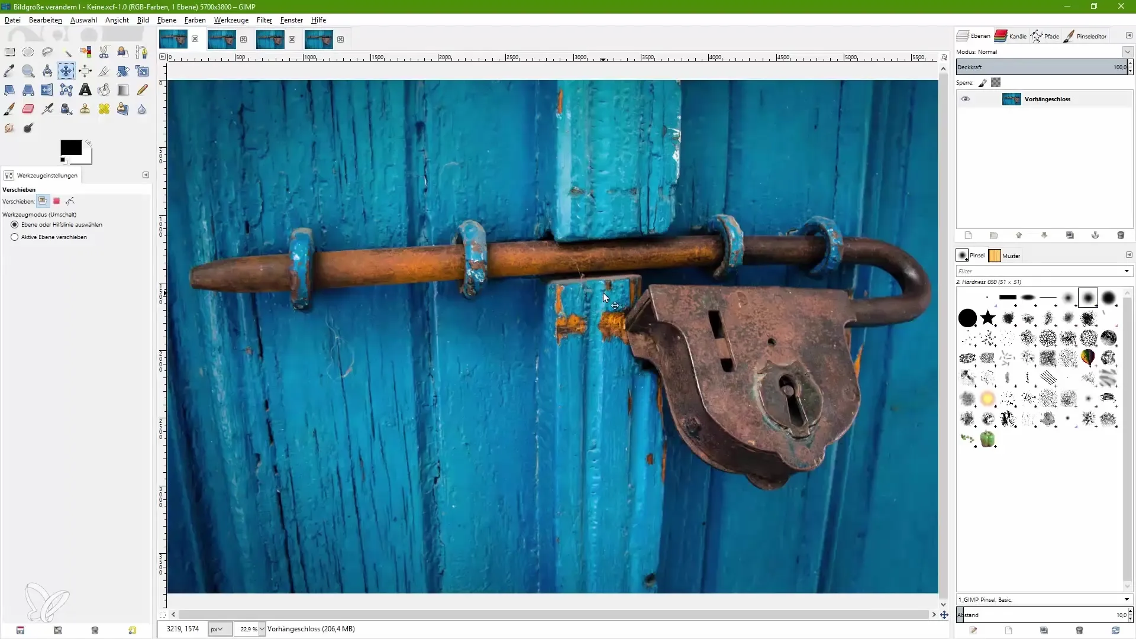Activate the Heal bandage tool
Viewport: 1136px width, 639px height.
coord(104,109)
